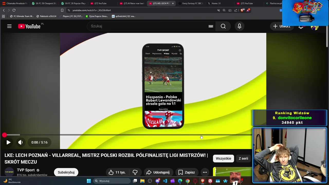Play the video
The height and width of the screenshot is (185, 329).
tap(8, 142)
